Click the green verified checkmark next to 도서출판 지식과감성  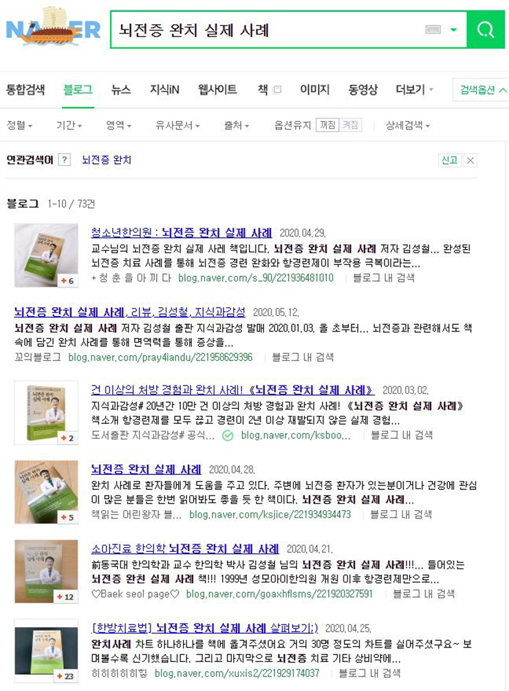tap(228, 436)
